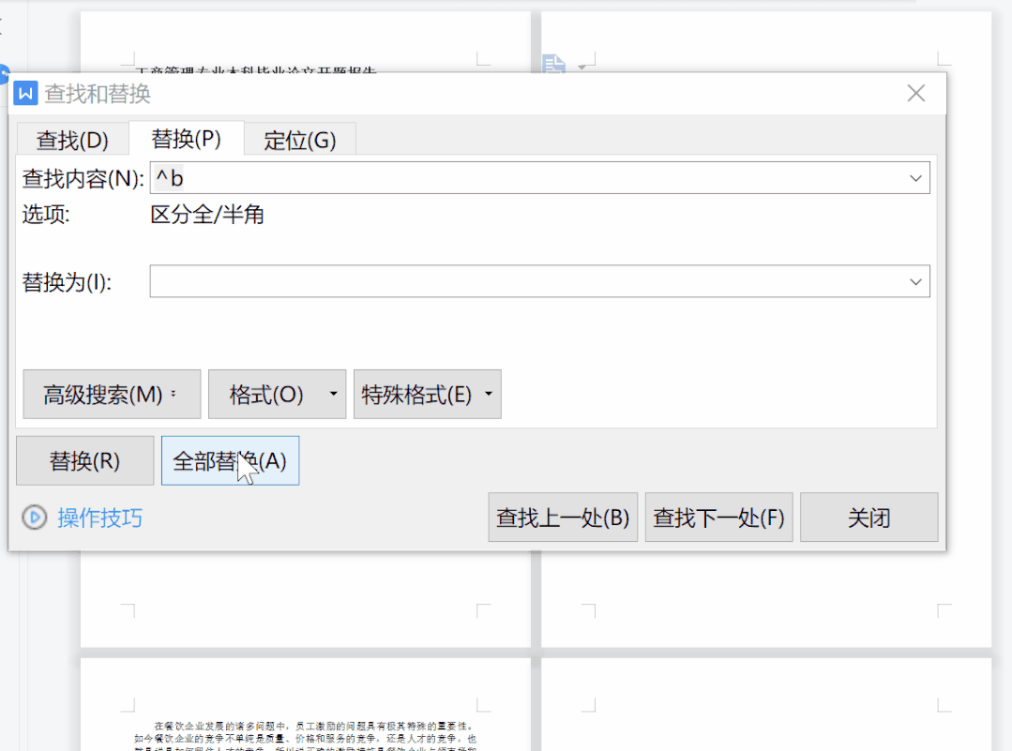The height and width of the screenshot is (751, 1012).
Task: Open the 操作技巧 tips link
Action: coord(99,518)
